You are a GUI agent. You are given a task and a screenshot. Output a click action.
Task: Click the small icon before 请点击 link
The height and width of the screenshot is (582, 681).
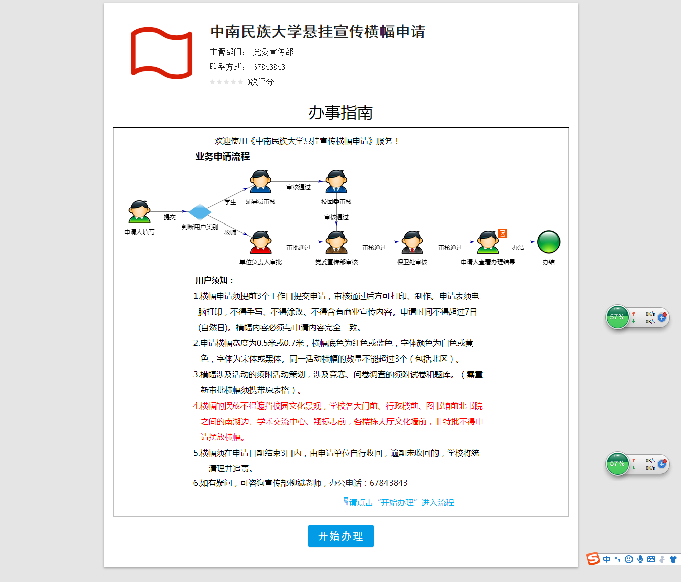coord(346,501)
